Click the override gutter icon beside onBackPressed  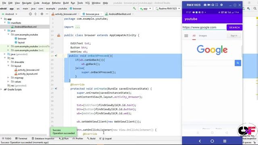click(56, 56)
